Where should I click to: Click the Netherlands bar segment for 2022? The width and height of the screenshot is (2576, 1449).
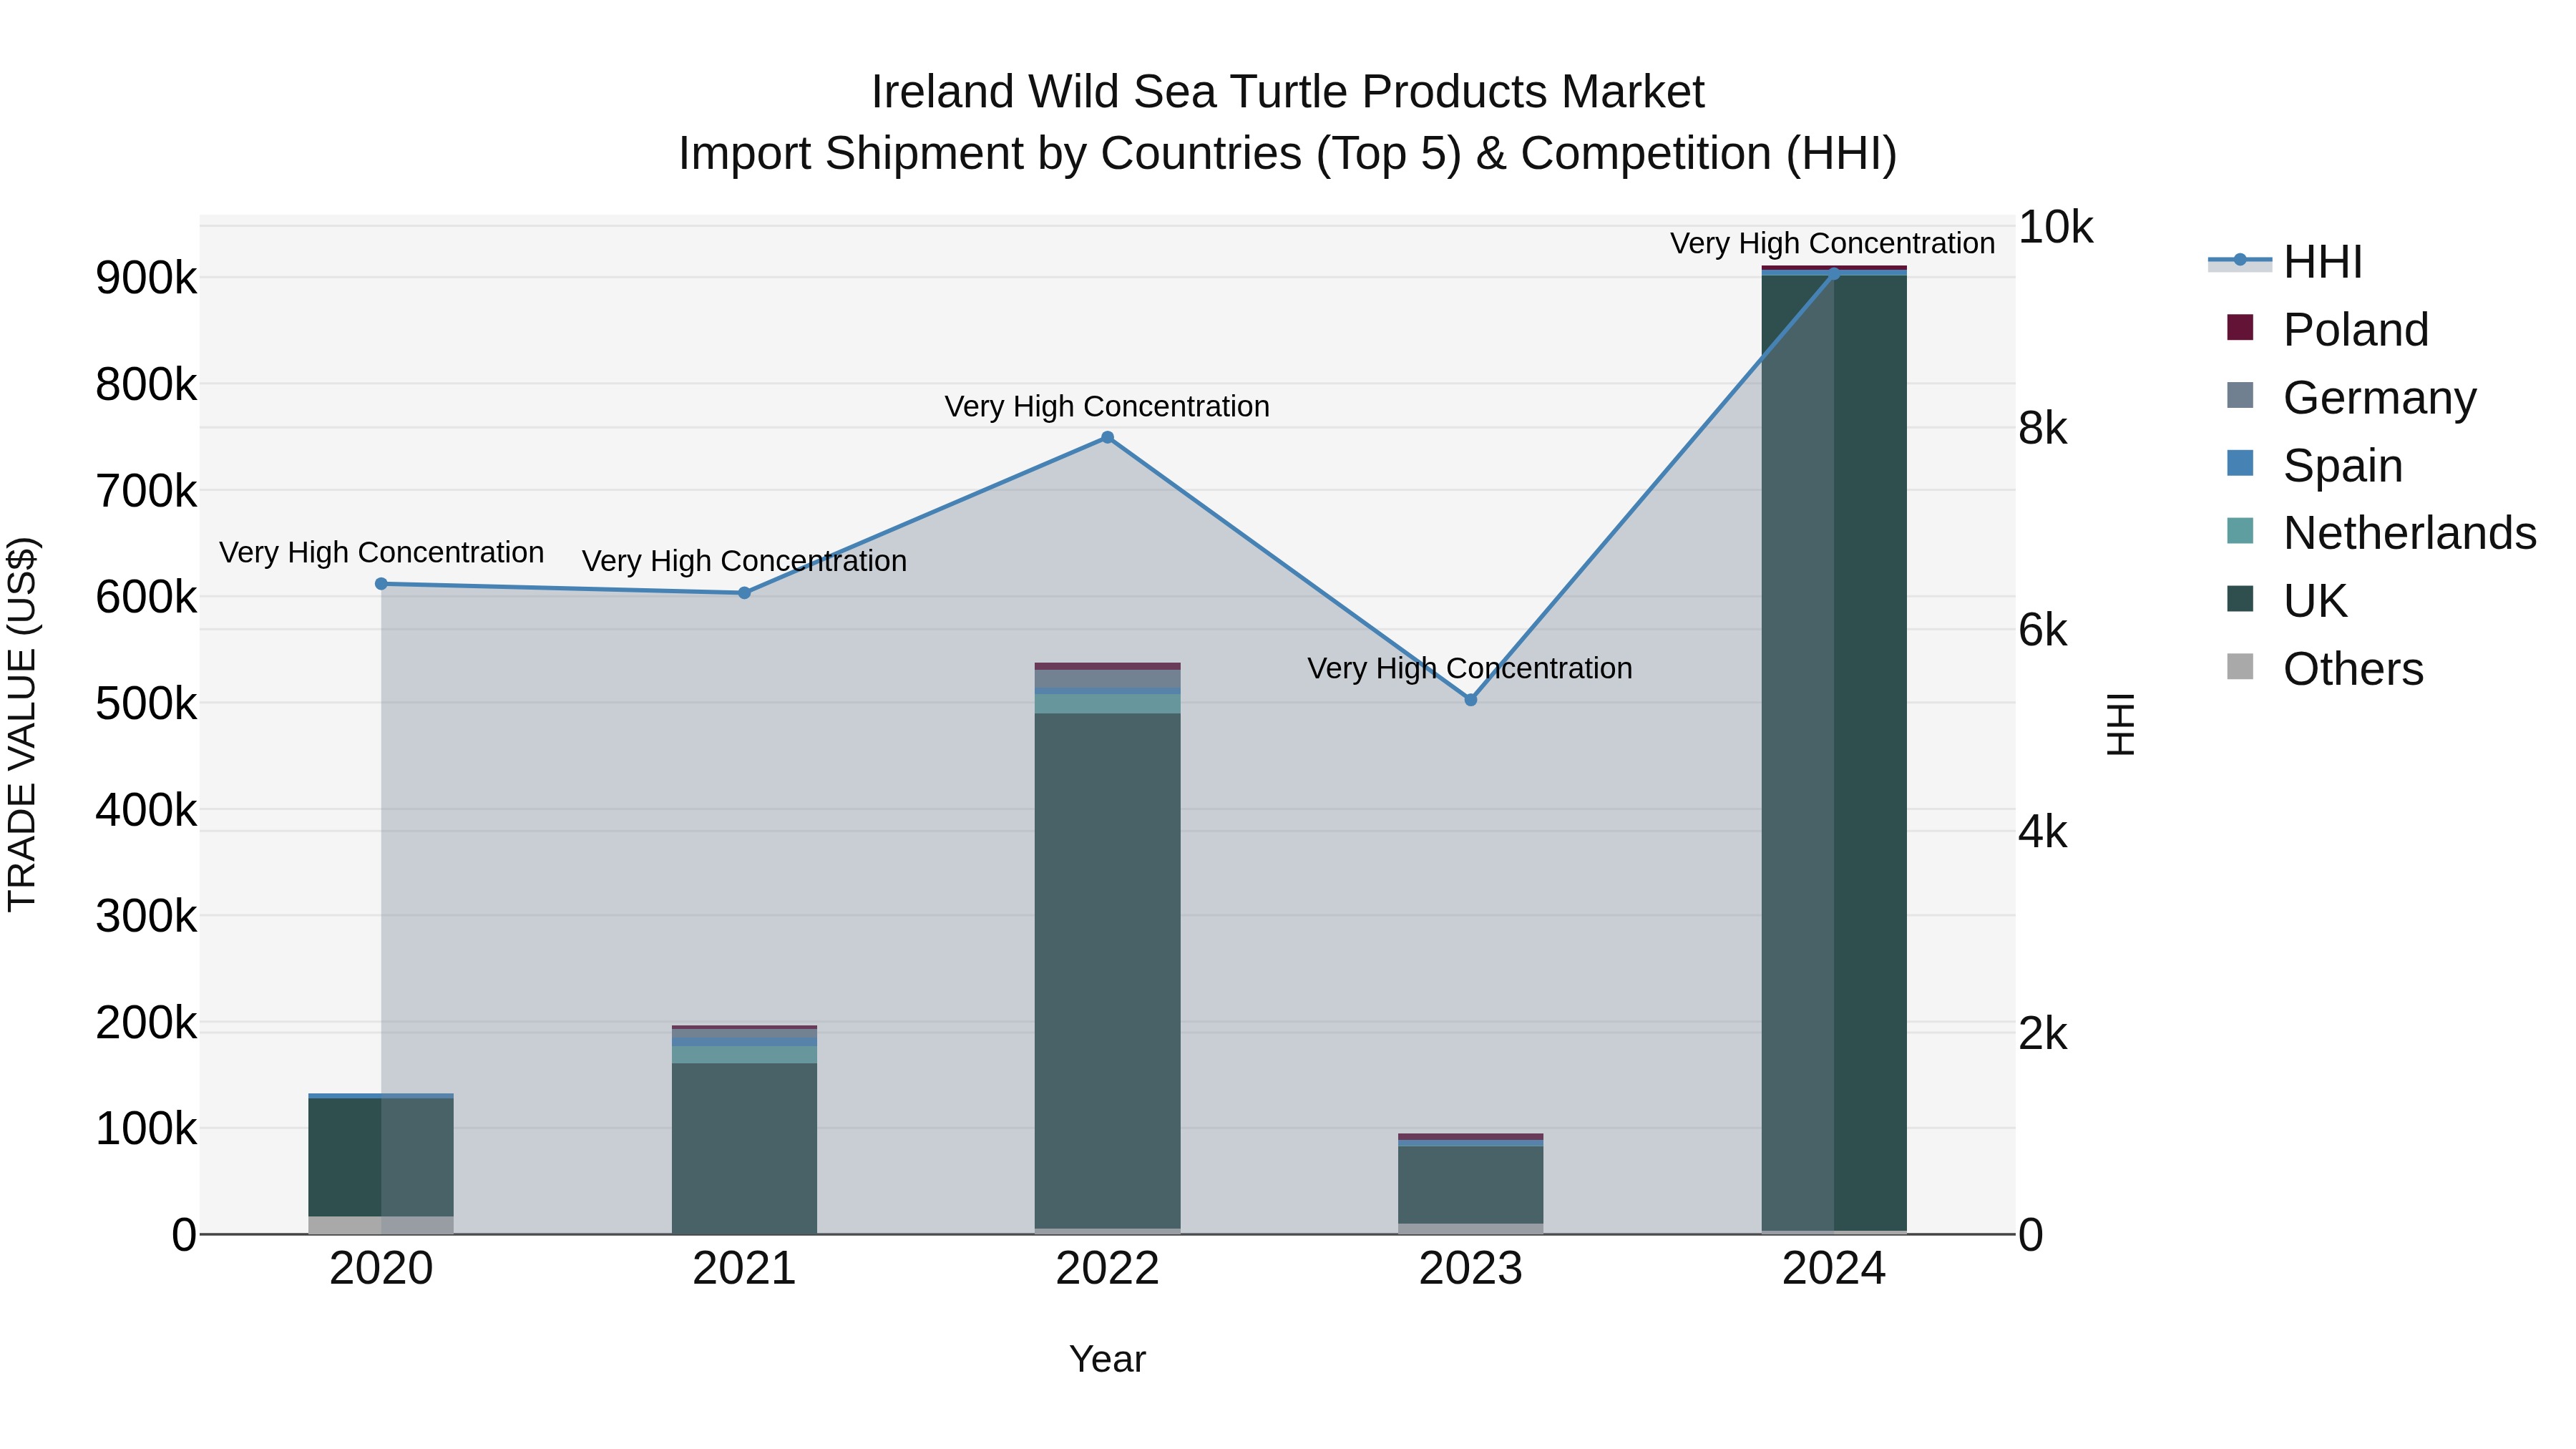click(1107, 704)
